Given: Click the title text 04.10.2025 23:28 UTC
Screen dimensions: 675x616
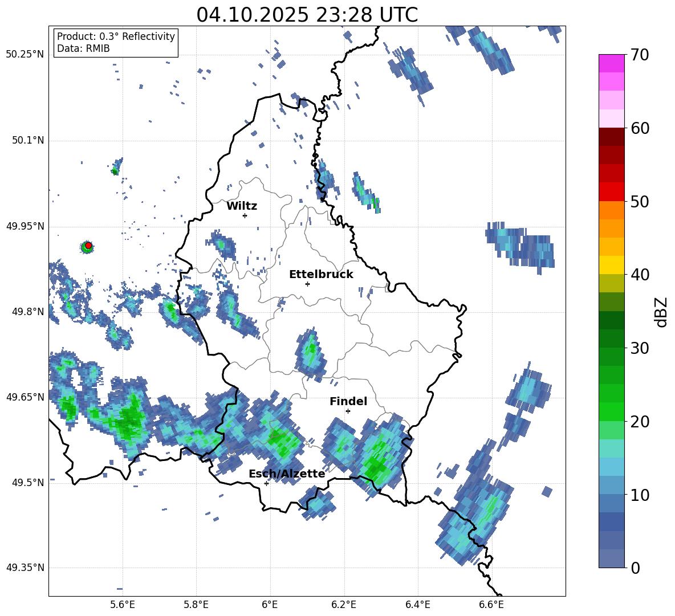Looking at the screenshot, I should 307,15.
